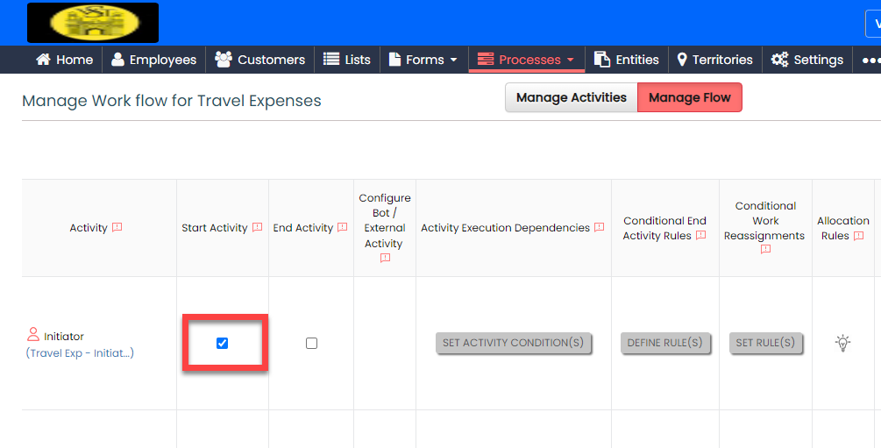
Task: Click info icon next to Start Activity
Action: [x=257, y=228]
